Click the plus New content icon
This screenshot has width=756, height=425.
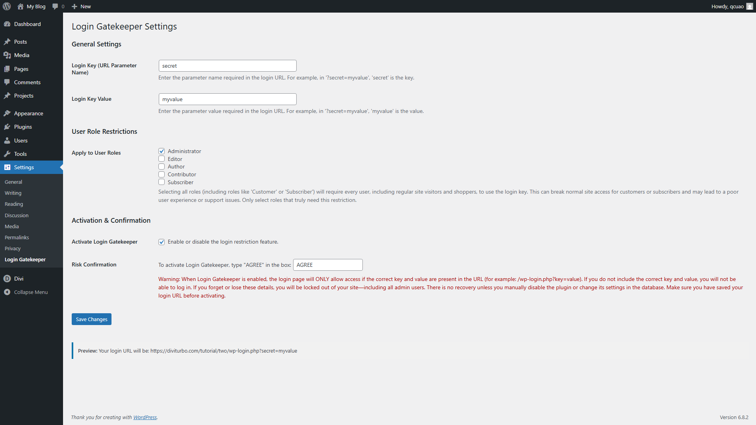click(74, 6)
